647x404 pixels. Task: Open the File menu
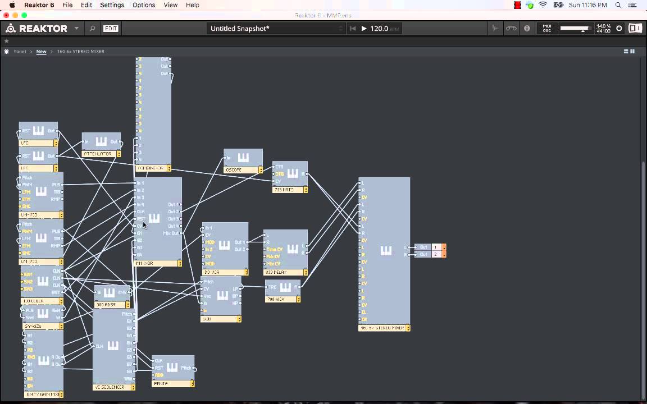coord(67,5)
